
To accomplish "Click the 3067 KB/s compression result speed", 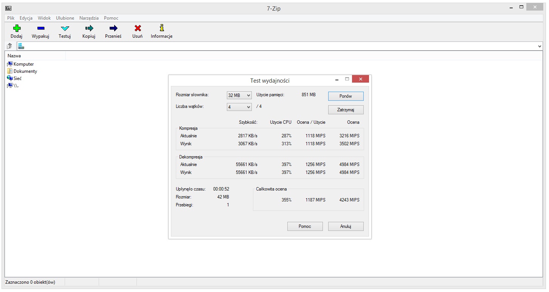I will pyautogui.click(x=248, y=144).
